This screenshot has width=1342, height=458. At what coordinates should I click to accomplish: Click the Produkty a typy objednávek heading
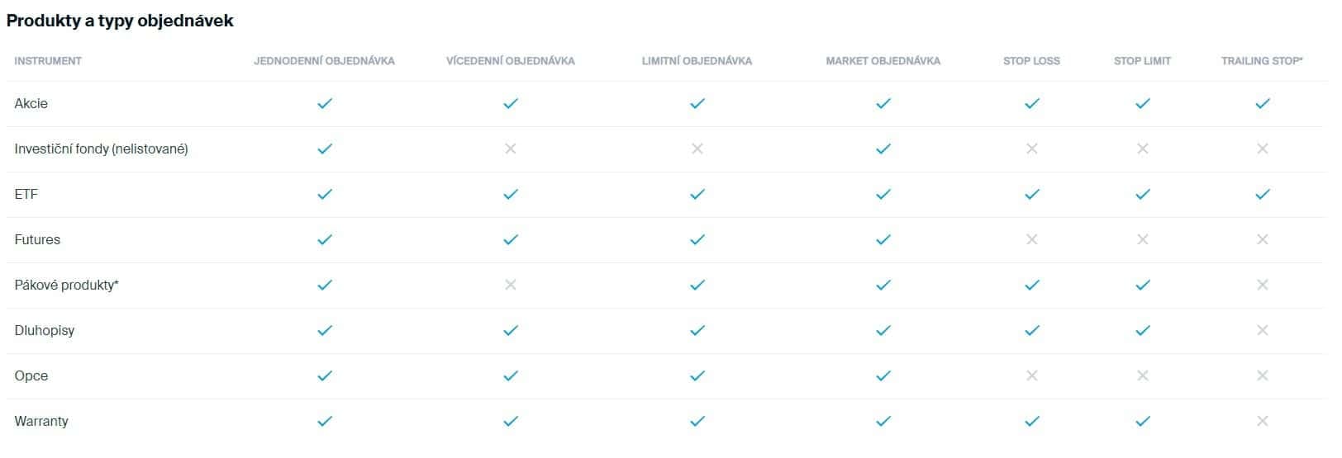[x=120, y=21]
